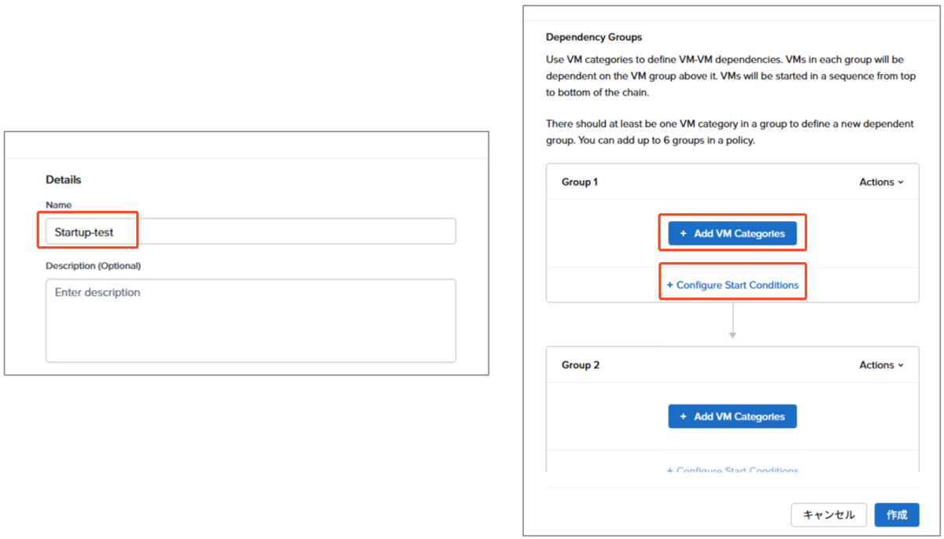944x539 pixels.
Task: Cancel with the キャンセル button
Action: (x=828, y=515)
